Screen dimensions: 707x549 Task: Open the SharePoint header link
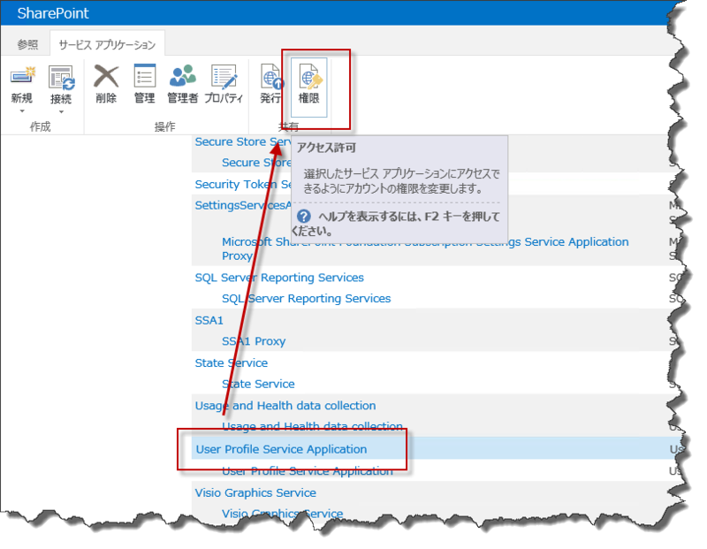53,13
